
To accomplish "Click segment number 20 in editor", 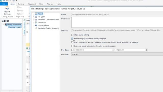I will [27, 83].
